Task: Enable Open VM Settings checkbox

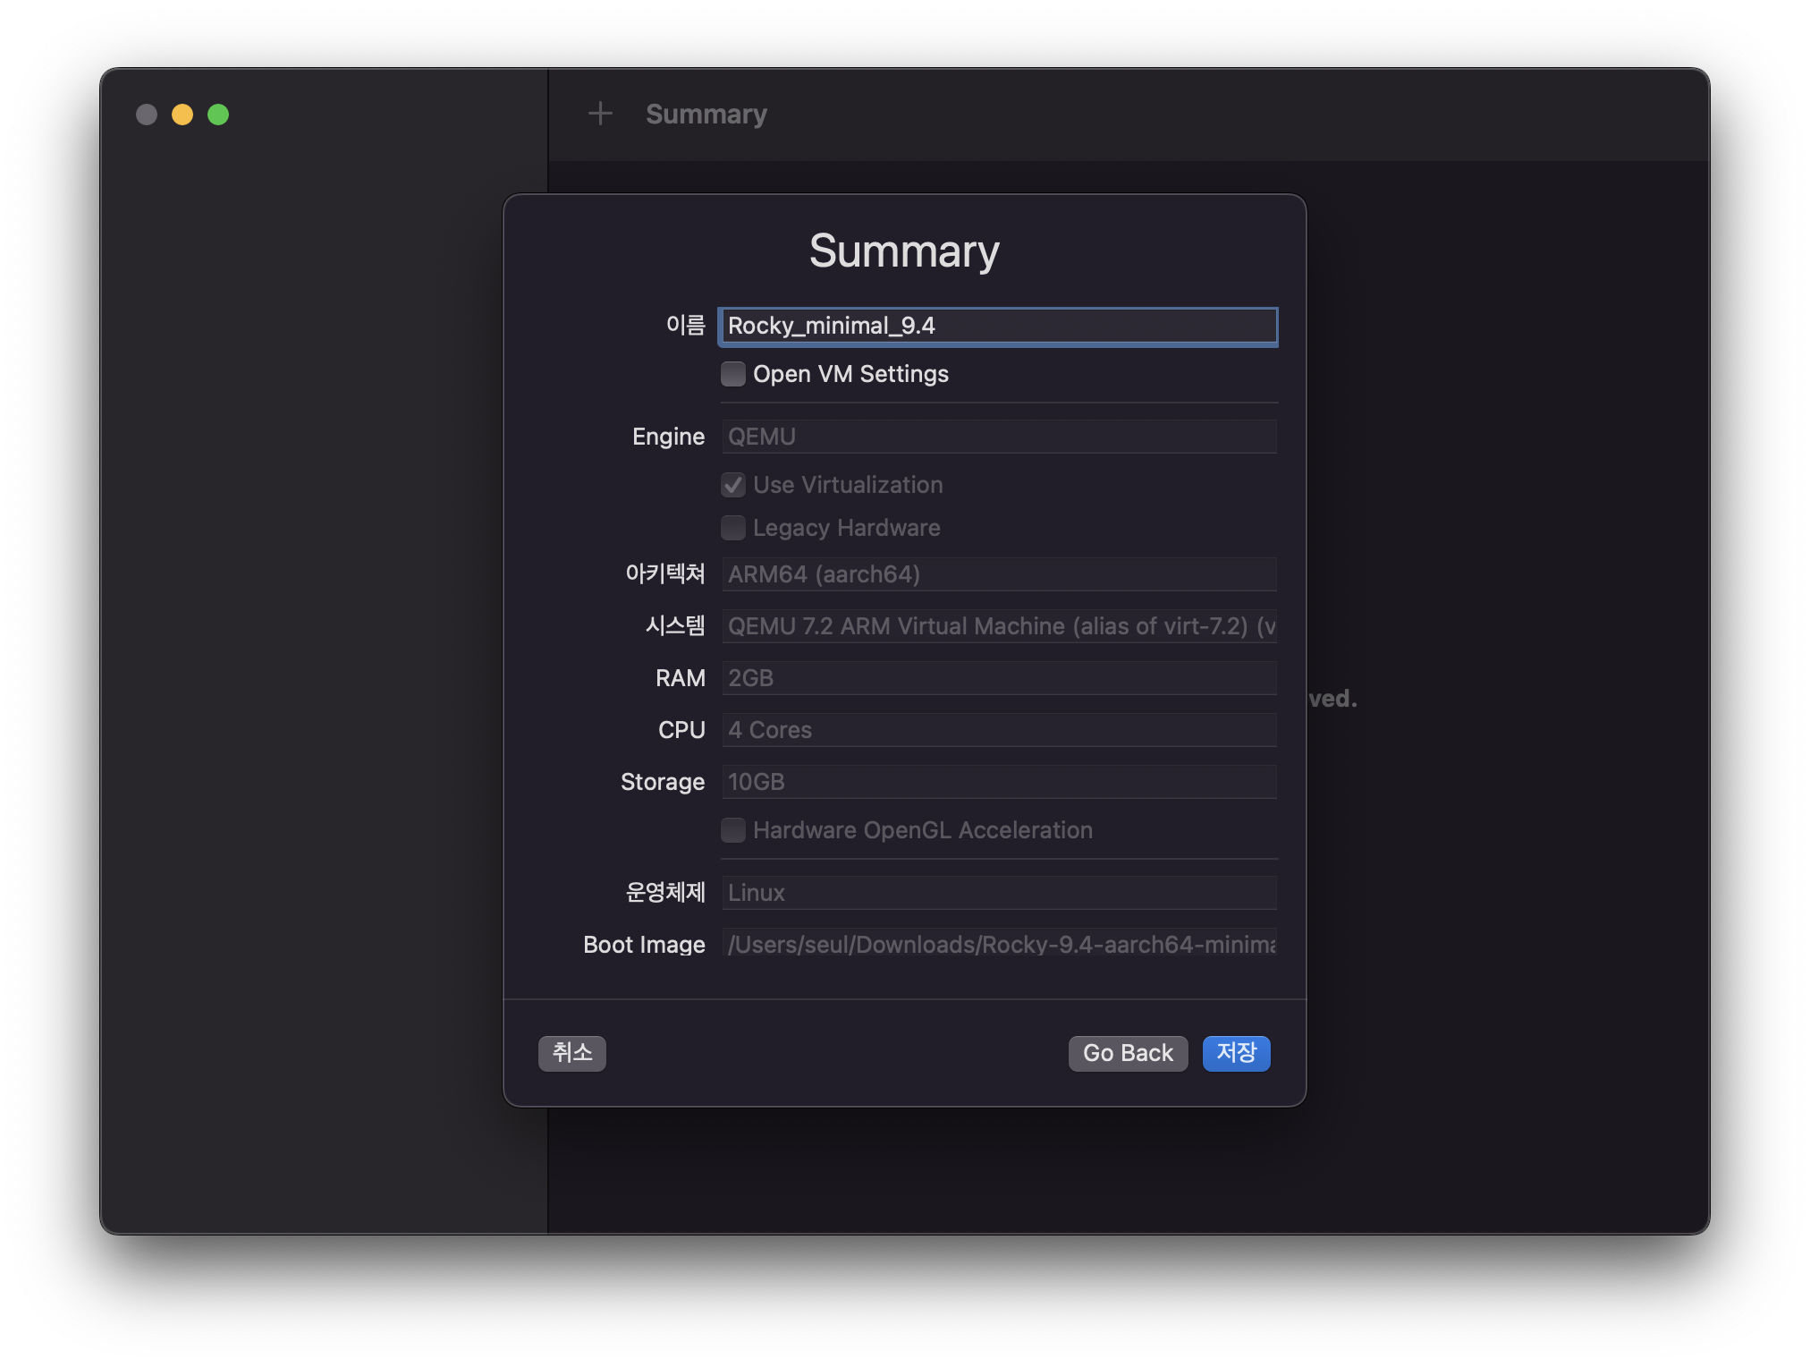Action: coord(733,374)
